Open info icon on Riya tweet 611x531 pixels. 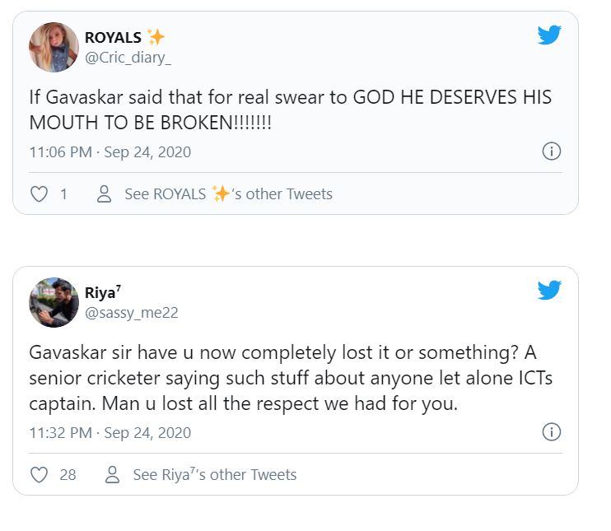552,432
